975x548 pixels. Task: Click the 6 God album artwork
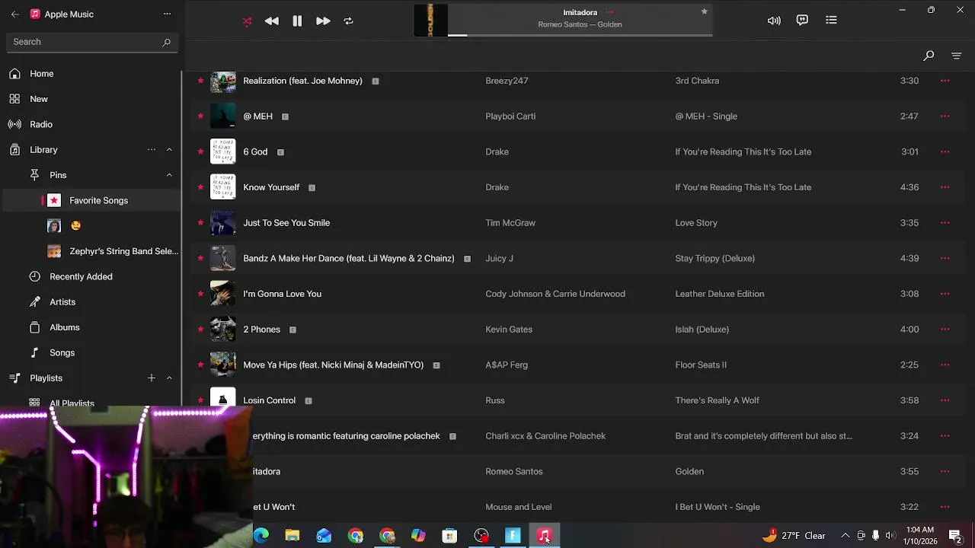point(222,151)
